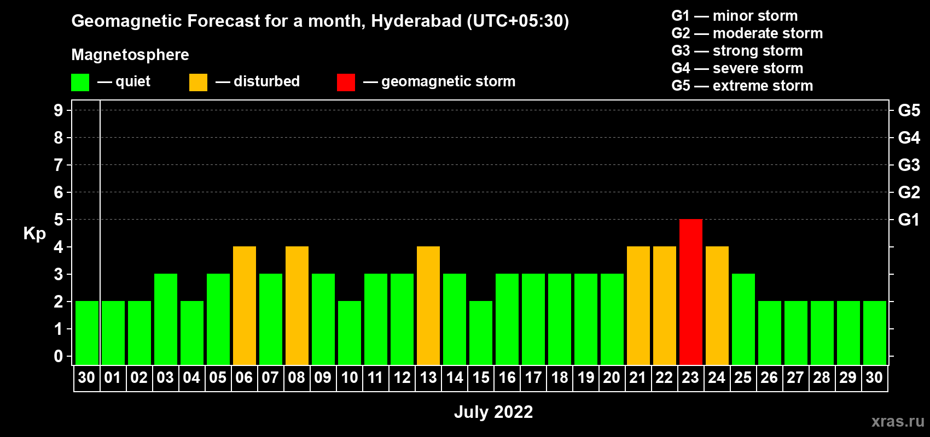Click the 'July 2022' month label
The height and width of the screenshot is (437, 930).
493,412
